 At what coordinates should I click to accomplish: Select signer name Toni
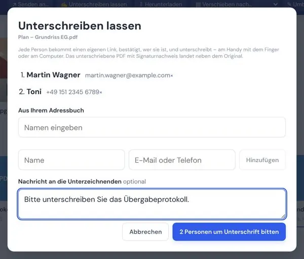pyautogui.click(x=34, y=92)
